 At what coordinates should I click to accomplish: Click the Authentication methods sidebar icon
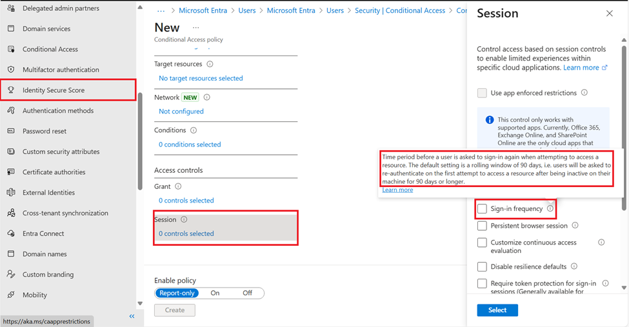11,110
